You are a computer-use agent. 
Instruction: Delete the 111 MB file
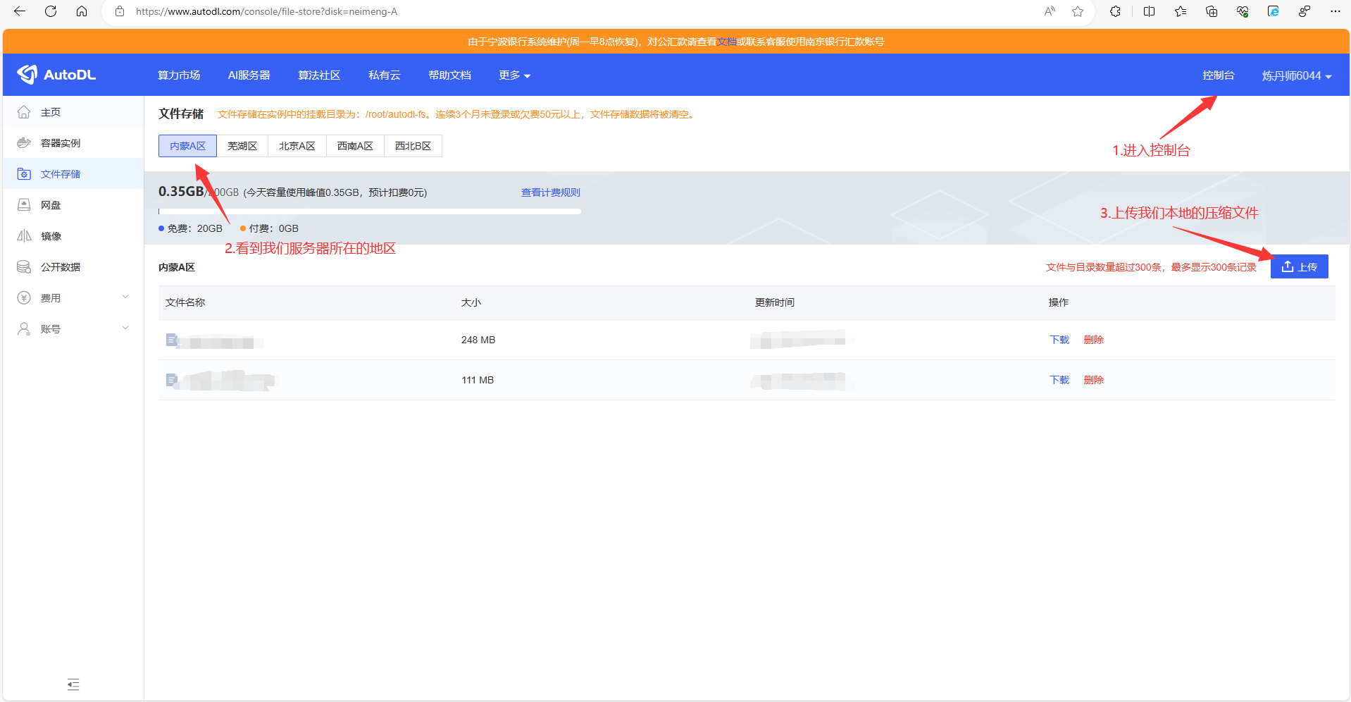[x=1093, y=380]
